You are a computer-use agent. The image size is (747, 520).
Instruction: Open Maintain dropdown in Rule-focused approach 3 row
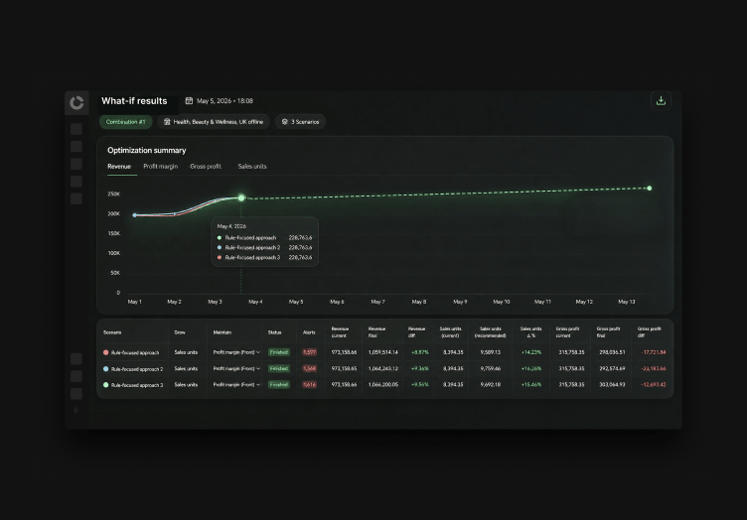236,384
